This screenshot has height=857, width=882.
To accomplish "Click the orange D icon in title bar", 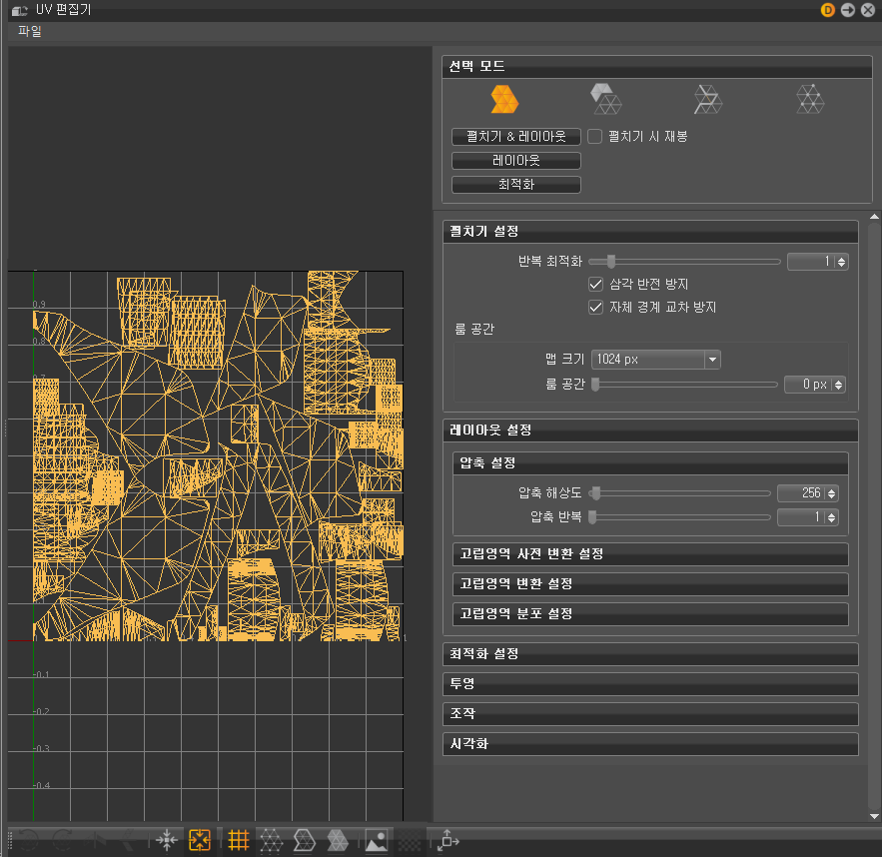I will [827, 10].
